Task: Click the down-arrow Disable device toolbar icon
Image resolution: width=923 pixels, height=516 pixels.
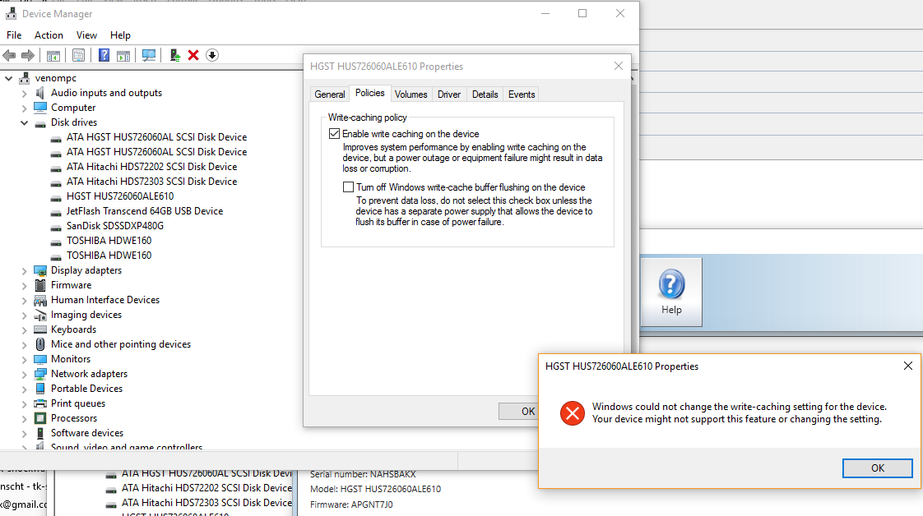Action: pyautogui.click(x=212, y=55)
